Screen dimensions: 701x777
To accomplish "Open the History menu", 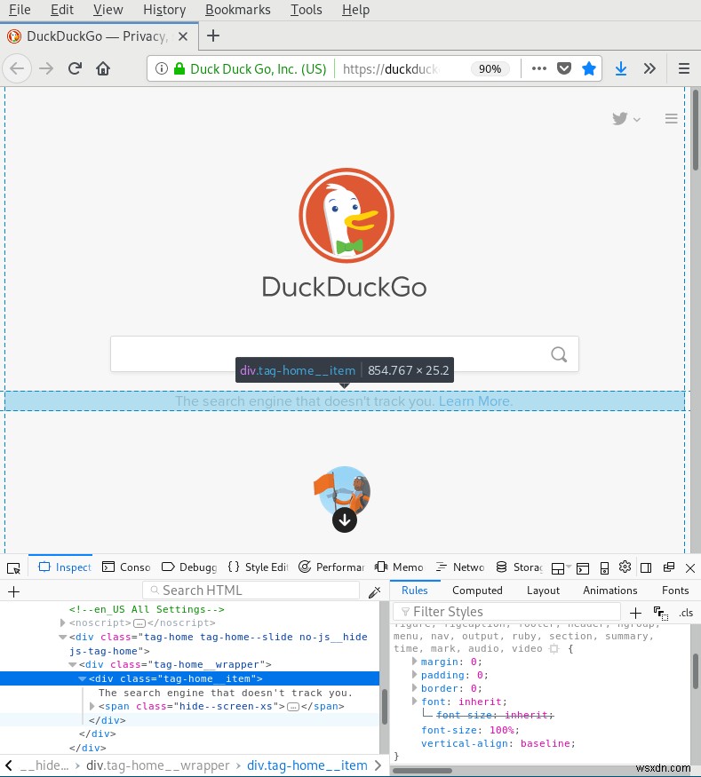I will tap(164, 10).
